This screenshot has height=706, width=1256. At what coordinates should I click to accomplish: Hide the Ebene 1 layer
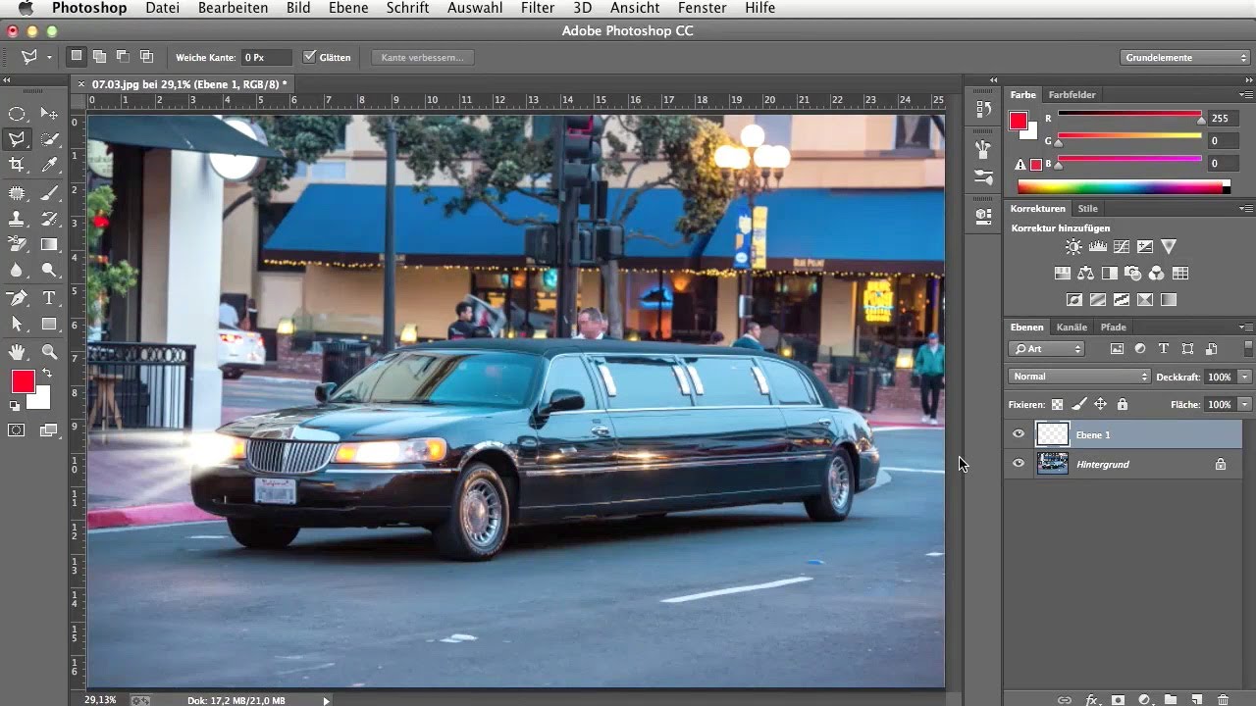[x=1018, y=434]
